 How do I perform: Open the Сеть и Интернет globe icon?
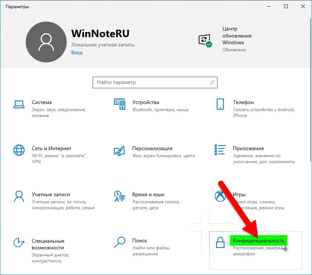(19, 150)
